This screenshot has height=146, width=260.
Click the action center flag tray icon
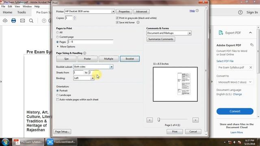pos(239,142)
